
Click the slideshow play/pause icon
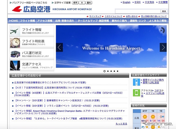point(163,30)
